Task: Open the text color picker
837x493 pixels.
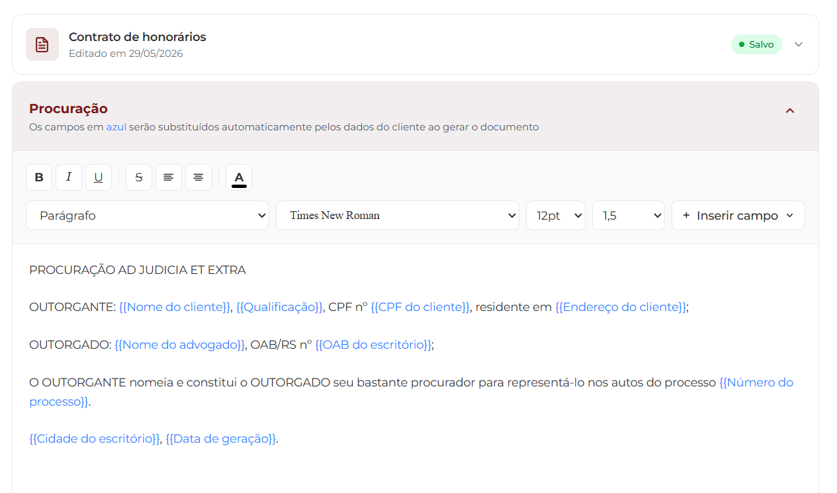Action: point(239,177)
